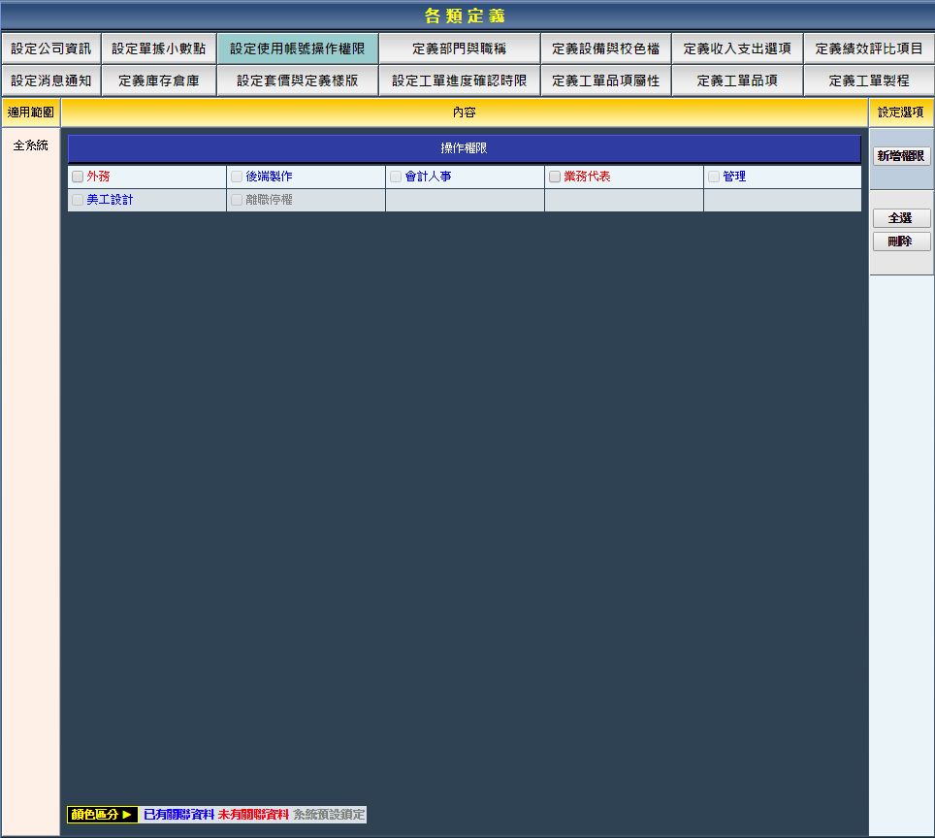The height and width of the screenshot is (838, 935).
Task: Click the 刪除 button
Action: 901,242
